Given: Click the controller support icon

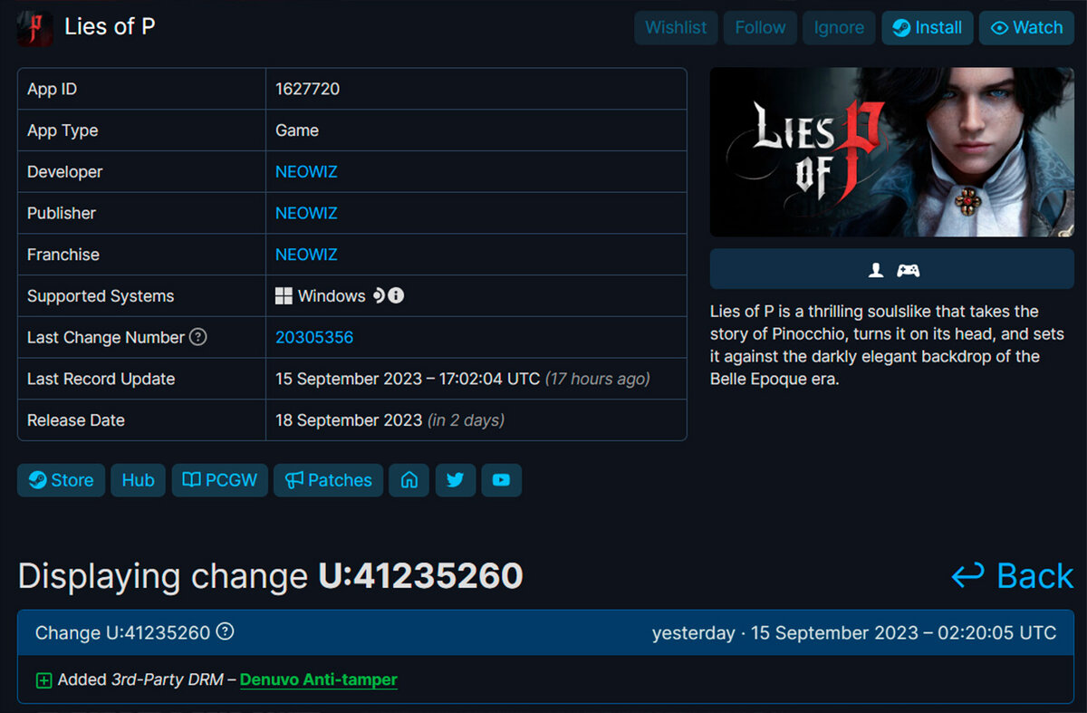Looking at the screenshot, I should click(908, 270).
